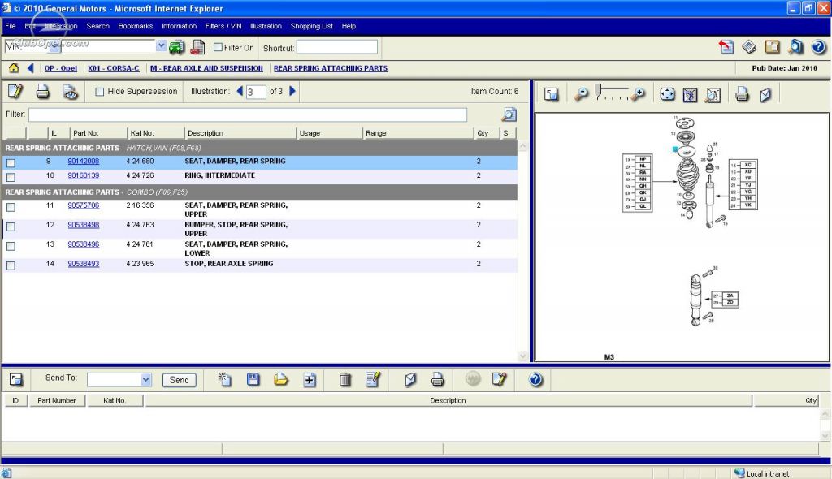The height and width of the screenshot is (479, 832).
Task: Go to the catalog home icon
Action: tap(14, 68)
